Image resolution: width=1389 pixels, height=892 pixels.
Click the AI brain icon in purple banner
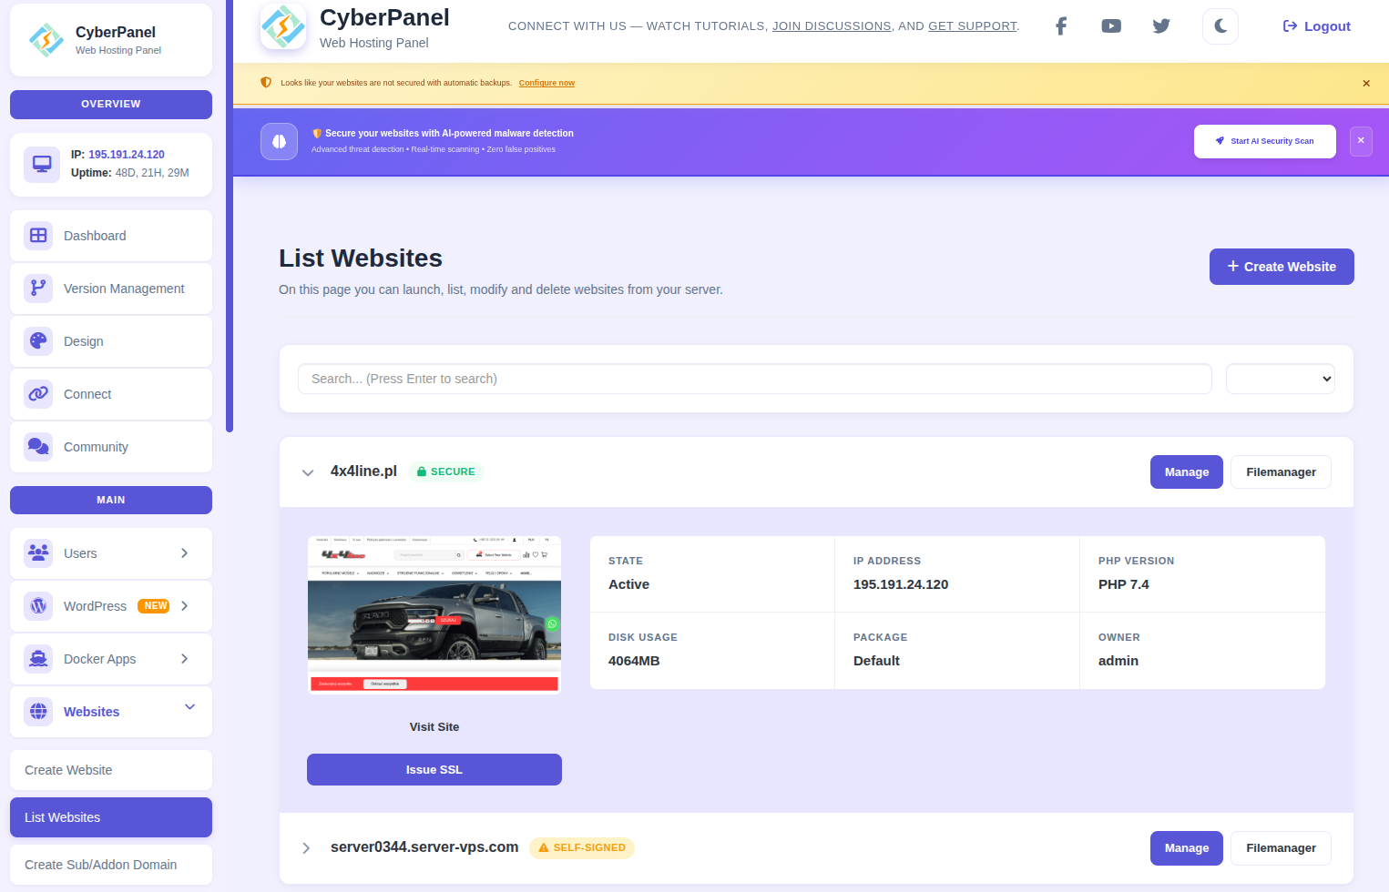pyautogui.click(x=280, y=141)
